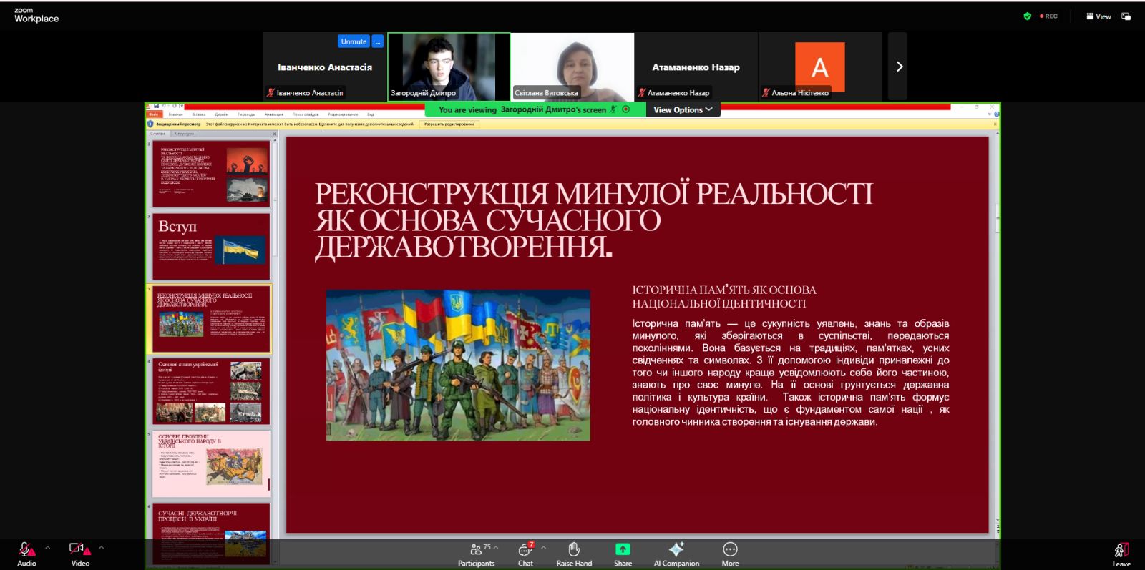
Task: Open the Вид ribbon tab
Action: [371, 114]
